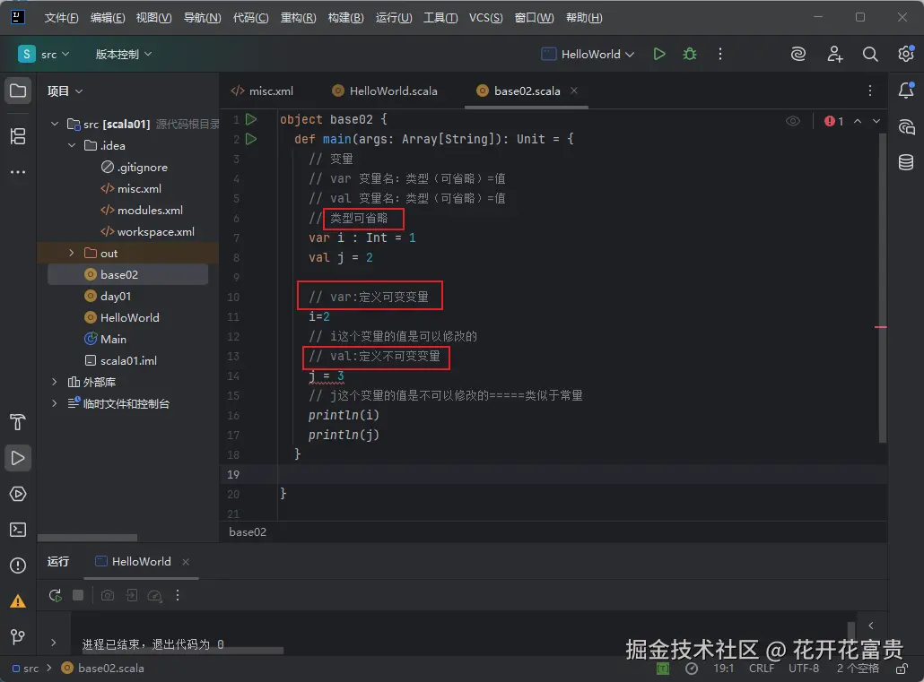This screenshot has height=682, width=924.
Task: Open the HelloWorld run configuration dropdown
Action: point(588,54)
